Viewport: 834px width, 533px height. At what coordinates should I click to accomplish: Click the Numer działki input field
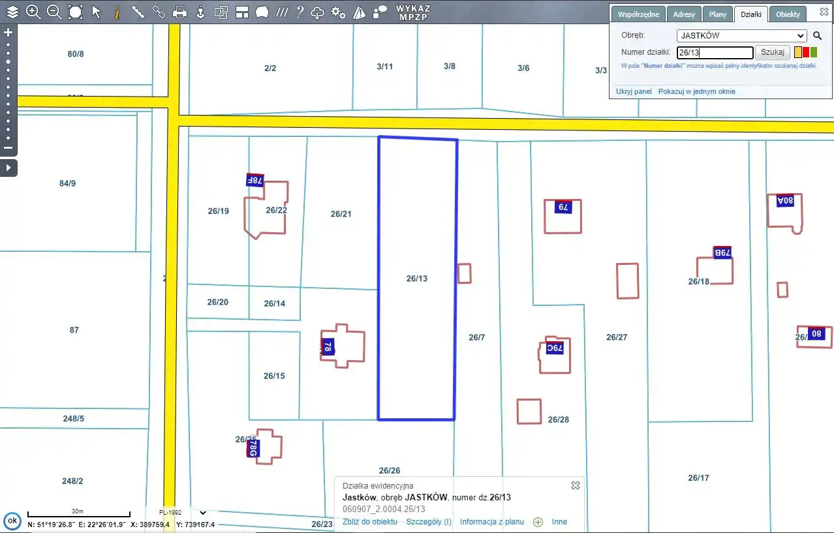click(715, 53)
